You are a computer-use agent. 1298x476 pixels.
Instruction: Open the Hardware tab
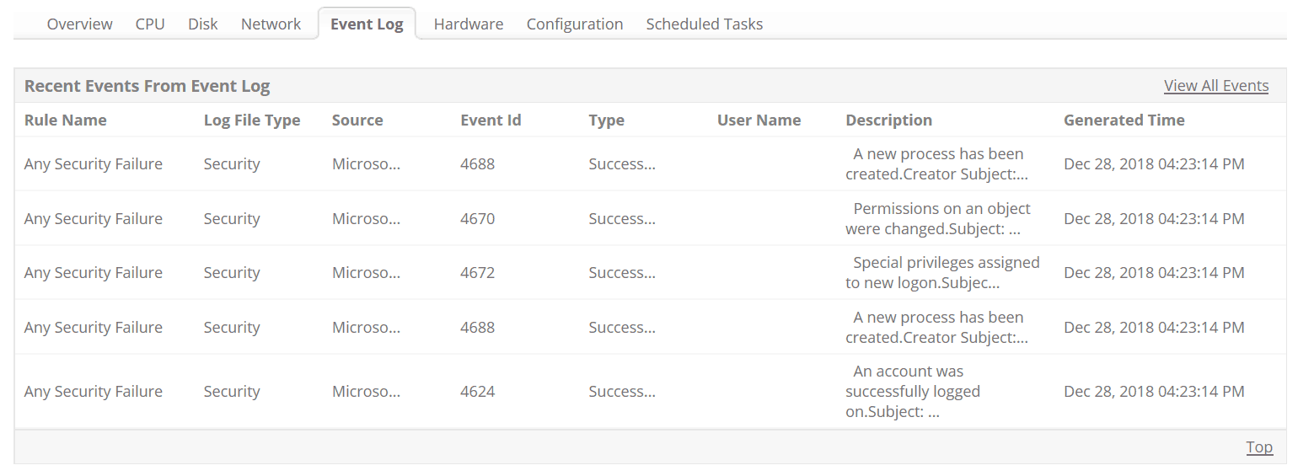469,24
